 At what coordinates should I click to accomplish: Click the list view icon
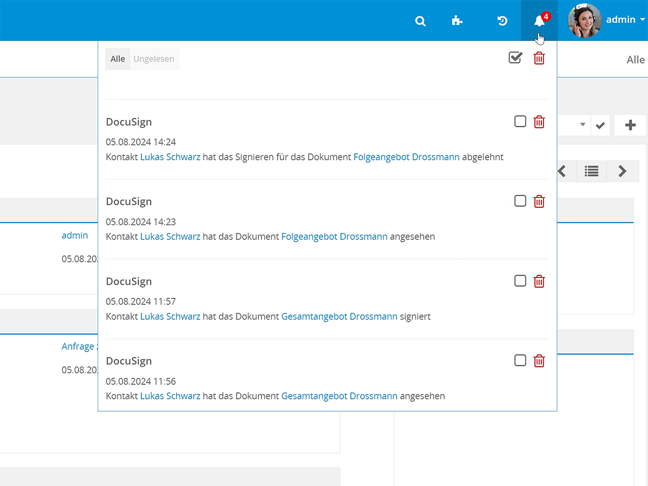591,171
